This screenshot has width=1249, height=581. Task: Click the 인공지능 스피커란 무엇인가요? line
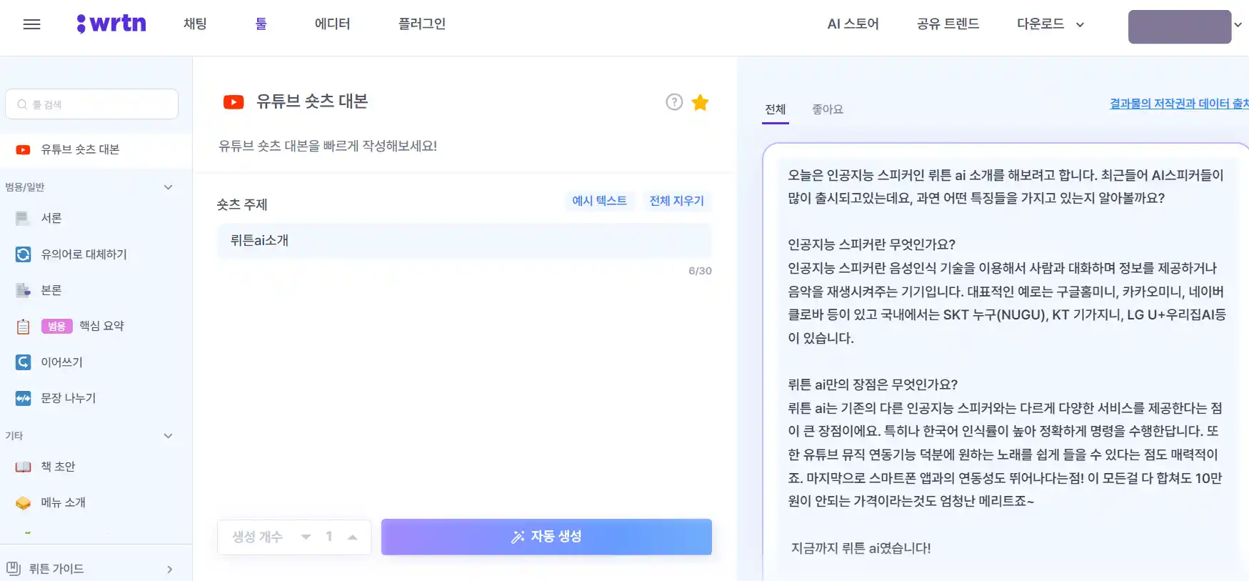pos(871,244)
